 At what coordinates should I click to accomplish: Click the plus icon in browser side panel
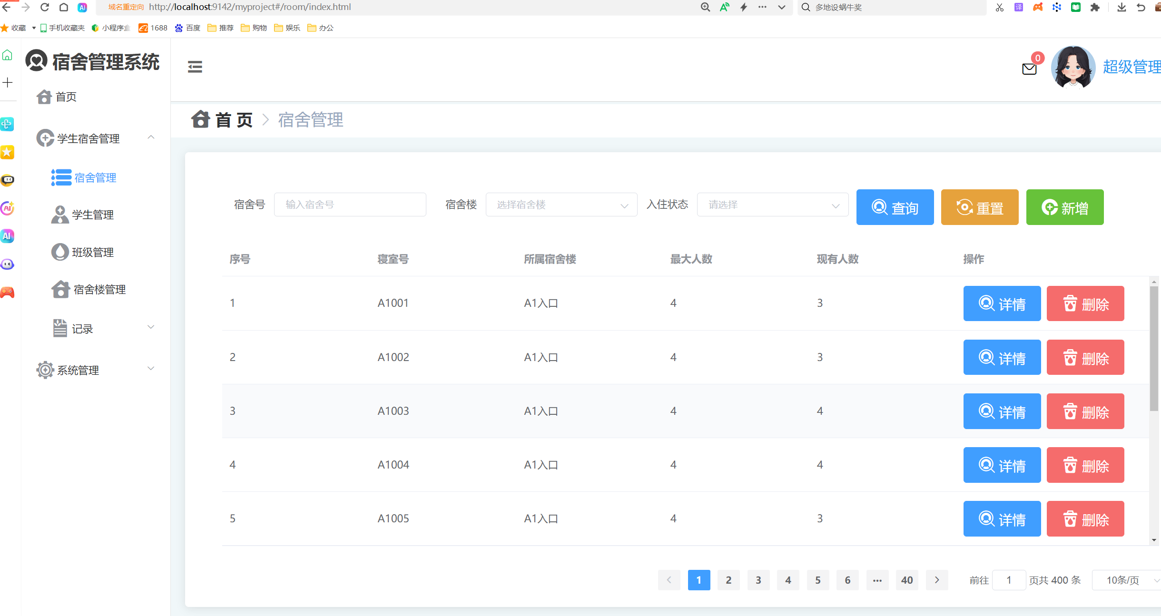(8, 83)
